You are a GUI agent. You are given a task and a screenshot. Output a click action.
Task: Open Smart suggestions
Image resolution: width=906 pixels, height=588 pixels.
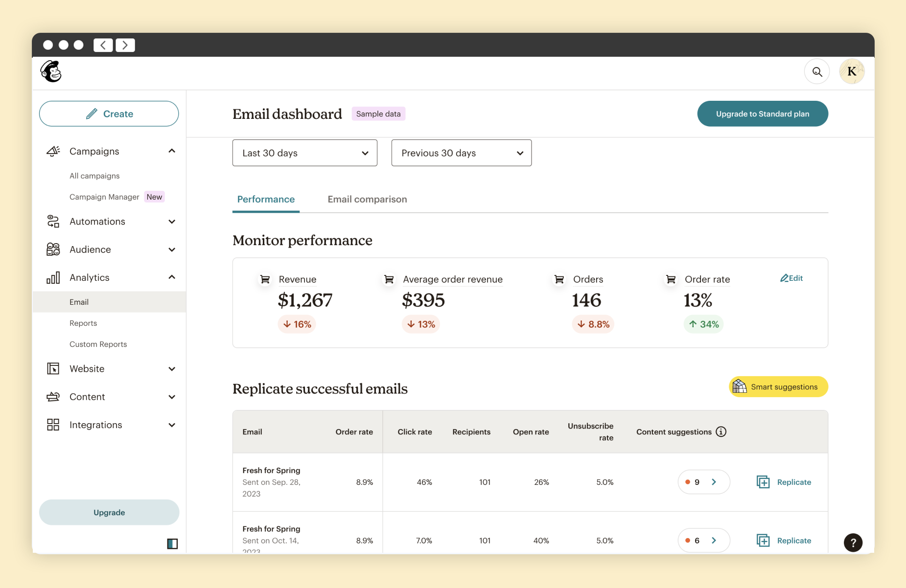(x=778, y=387)
